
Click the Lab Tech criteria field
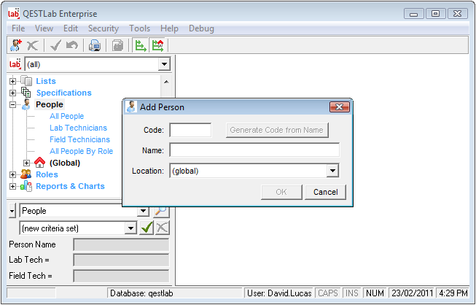(121, 260)
